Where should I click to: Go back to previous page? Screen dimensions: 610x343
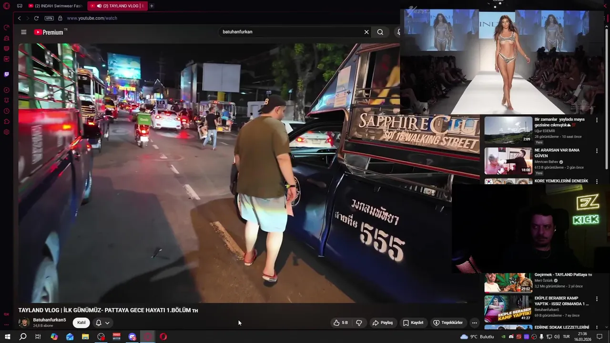click(x=19, y=18)
